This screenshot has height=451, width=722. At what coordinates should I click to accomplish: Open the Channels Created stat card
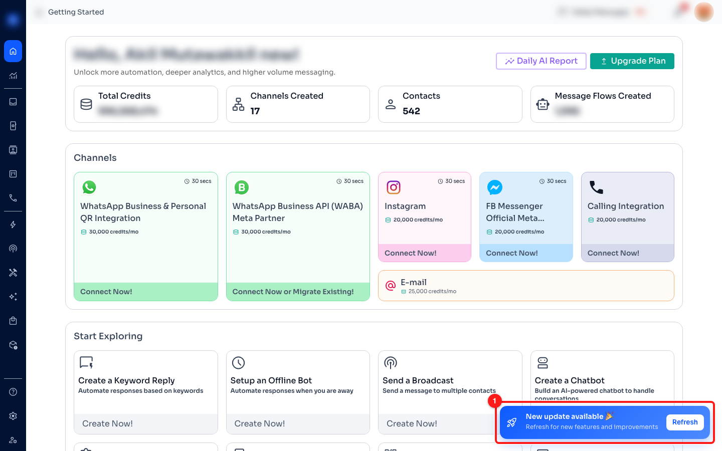[298, 104]
